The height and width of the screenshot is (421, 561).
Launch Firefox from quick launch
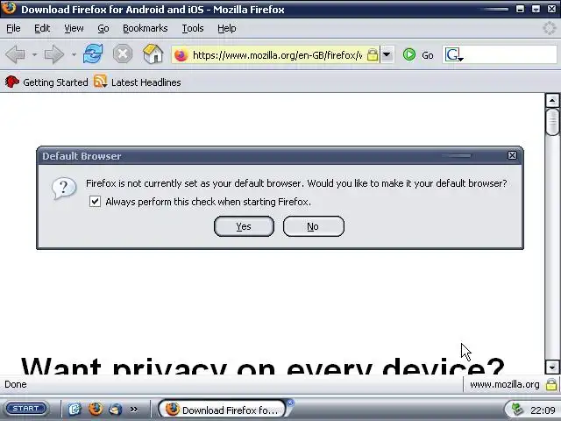(96, 409)
